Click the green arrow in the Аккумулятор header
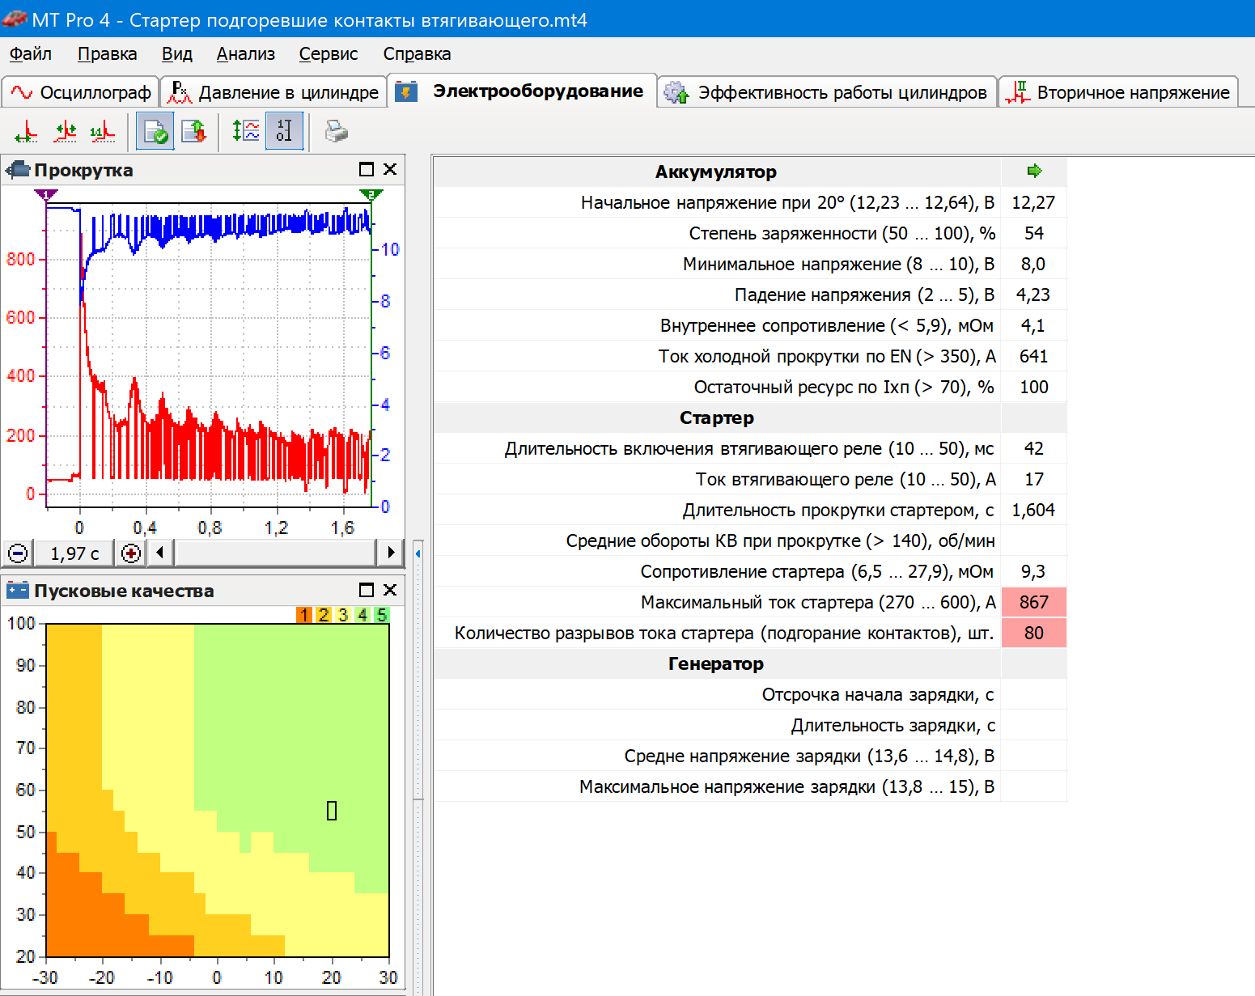 1033,171
